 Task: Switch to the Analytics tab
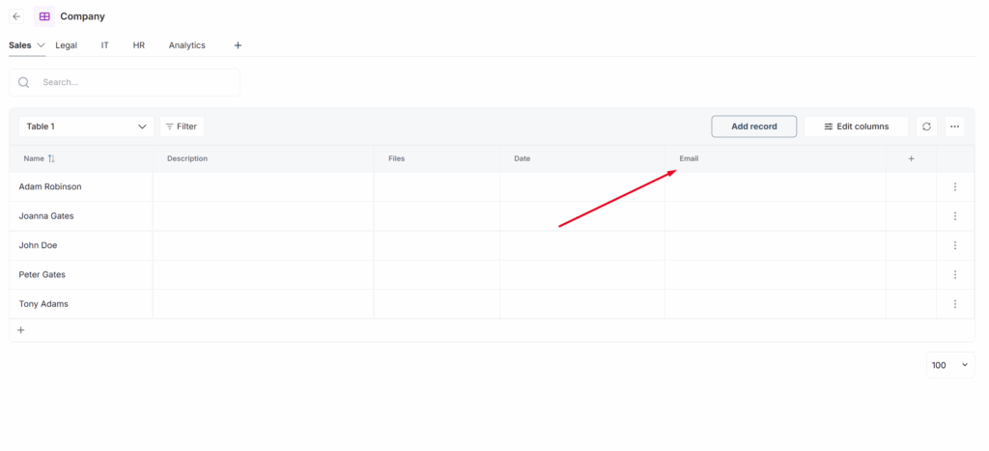click(x=186, y=45)
